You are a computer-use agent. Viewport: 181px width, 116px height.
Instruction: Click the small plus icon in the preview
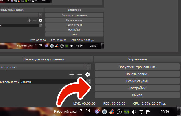coord(29,20)
